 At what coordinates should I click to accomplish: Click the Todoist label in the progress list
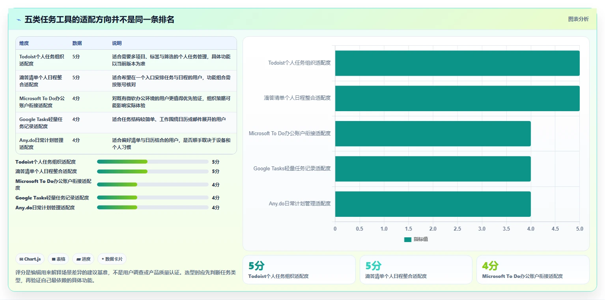[x=45, y=162]
